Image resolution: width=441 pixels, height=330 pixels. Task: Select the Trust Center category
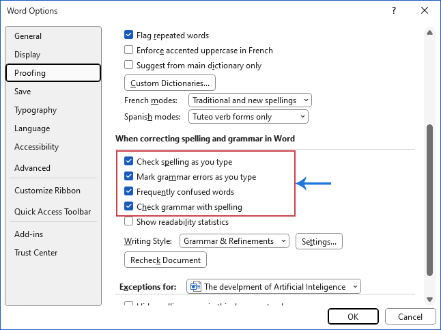tap(36, 253)
